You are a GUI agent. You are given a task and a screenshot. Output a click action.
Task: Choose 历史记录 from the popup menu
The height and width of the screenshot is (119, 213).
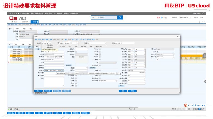pyautogui.click(x=50, y=45)
